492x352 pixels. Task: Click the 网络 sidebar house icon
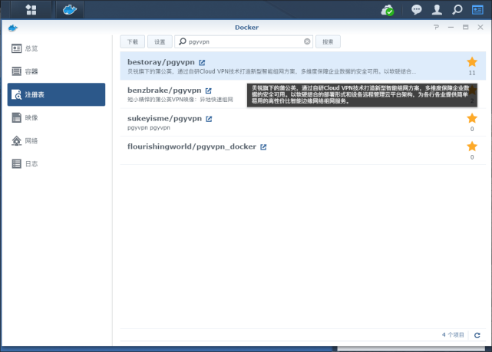pos(16,141)
